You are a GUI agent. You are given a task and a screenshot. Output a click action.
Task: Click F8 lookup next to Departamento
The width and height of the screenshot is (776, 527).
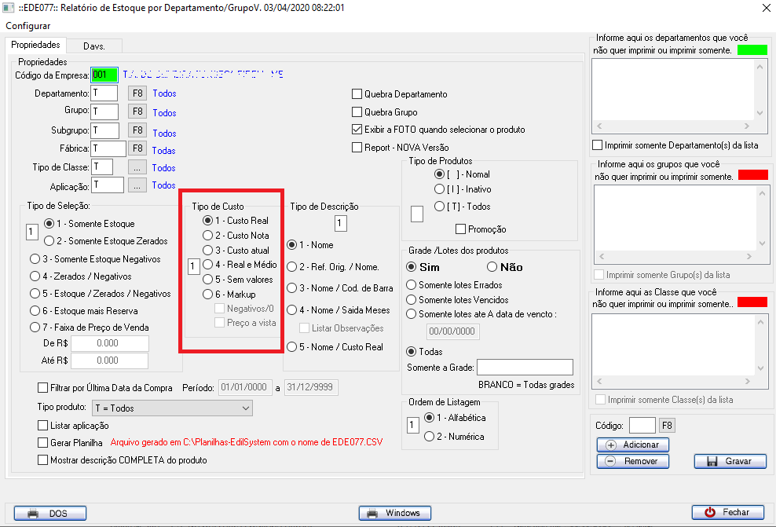[137, 93]
